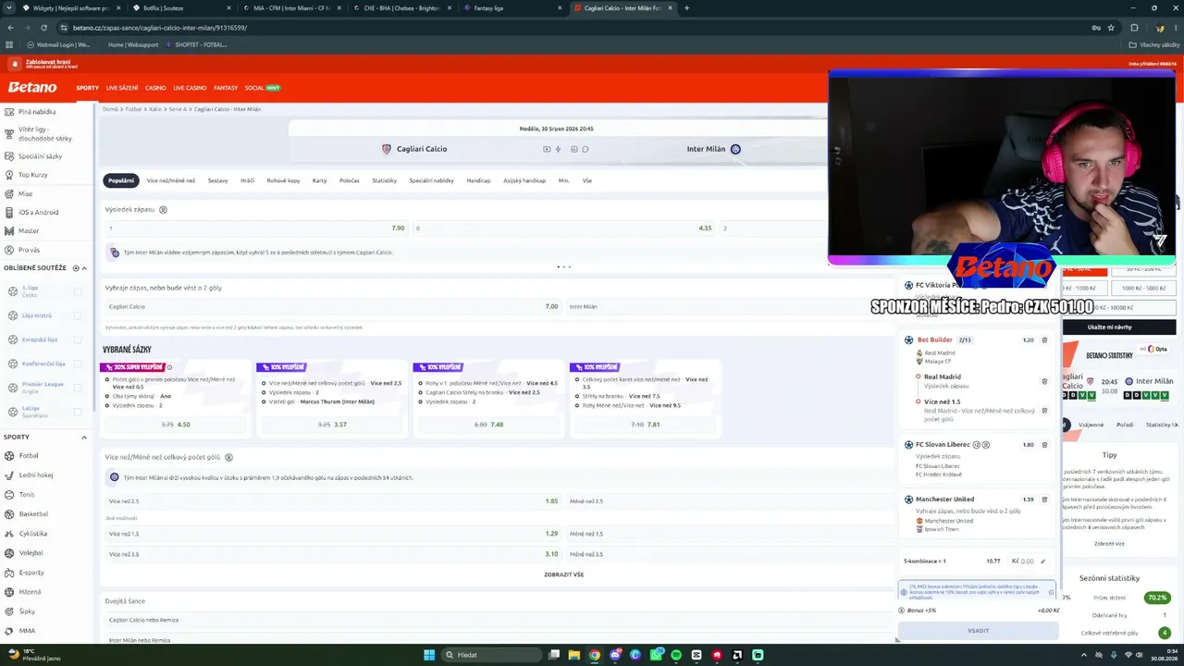Select Více než 2.5 odds 1.85

pos(333,501)
